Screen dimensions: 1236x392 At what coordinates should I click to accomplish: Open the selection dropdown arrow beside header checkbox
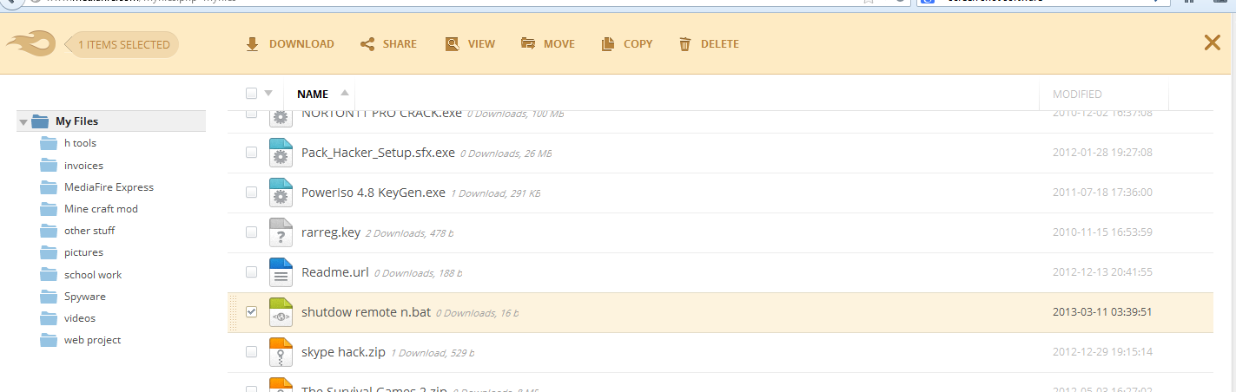pos(268,94)
